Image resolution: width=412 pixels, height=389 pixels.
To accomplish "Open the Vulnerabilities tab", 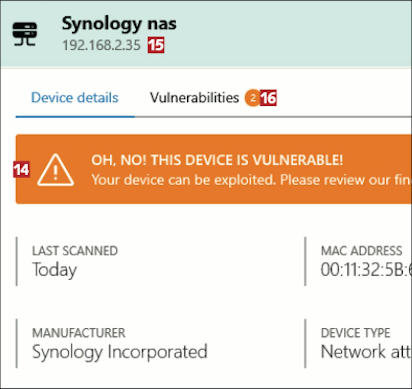I will pos(194,98).
